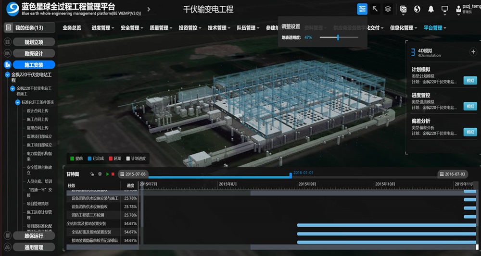Switch to 规划立项 stage
The width and height of the screenshot is (481, 256).
coord(34,42)
